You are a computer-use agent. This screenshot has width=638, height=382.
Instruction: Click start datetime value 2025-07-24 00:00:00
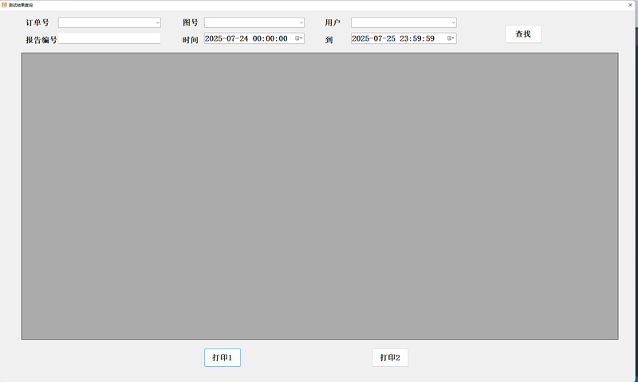[x=246, y=38]
